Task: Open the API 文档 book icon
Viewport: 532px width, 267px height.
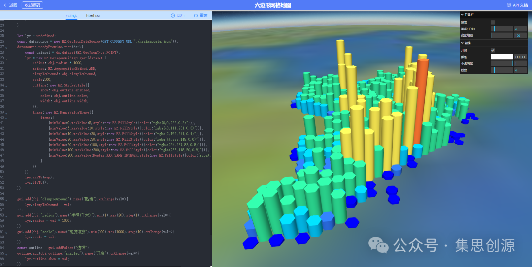Action: pyautogui.click(x=509, y=5)
